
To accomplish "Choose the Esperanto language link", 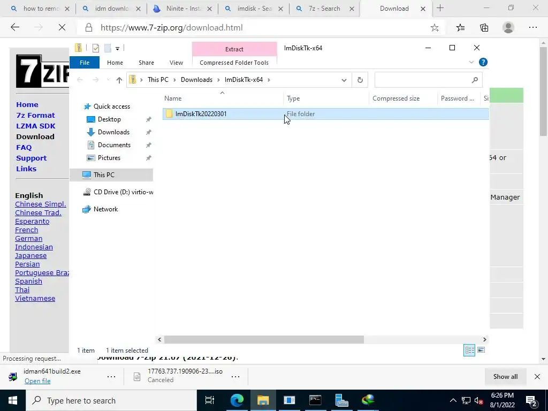I will 32,221.
